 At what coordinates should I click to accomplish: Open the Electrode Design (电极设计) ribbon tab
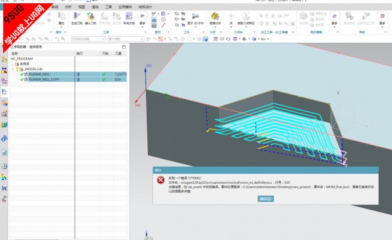pyautogui.click(x=145, y=7)
